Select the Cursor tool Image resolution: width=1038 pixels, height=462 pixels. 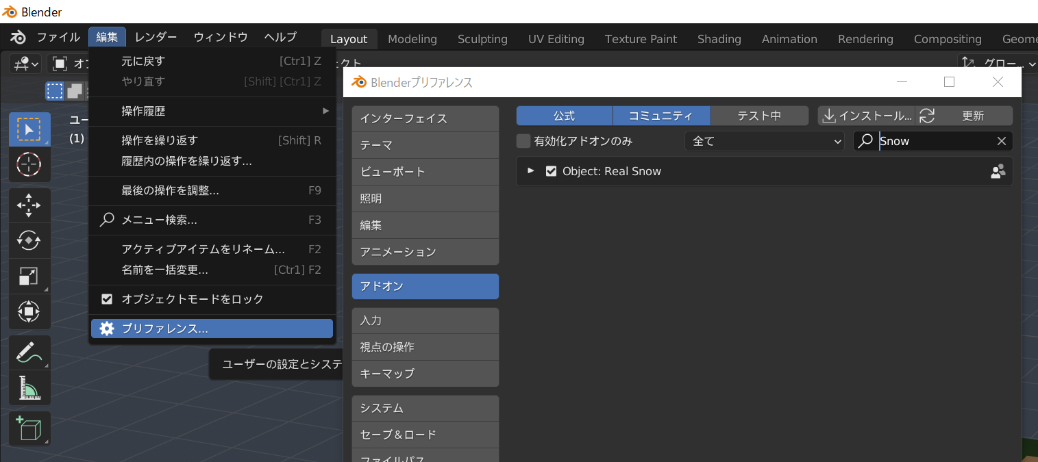pos(29,164)
